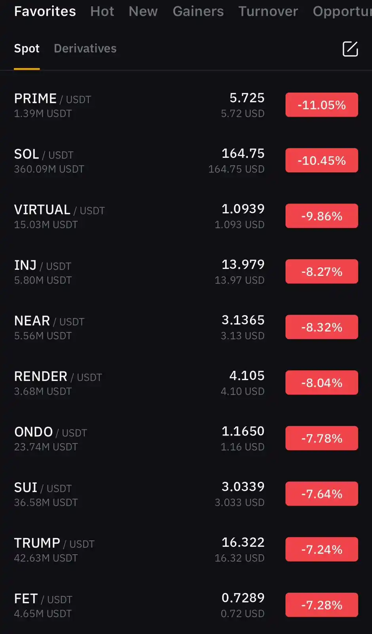The height and width of the screenshot is (634, 372).
Task: Select the Spot sub-tab
Action: 27,48
